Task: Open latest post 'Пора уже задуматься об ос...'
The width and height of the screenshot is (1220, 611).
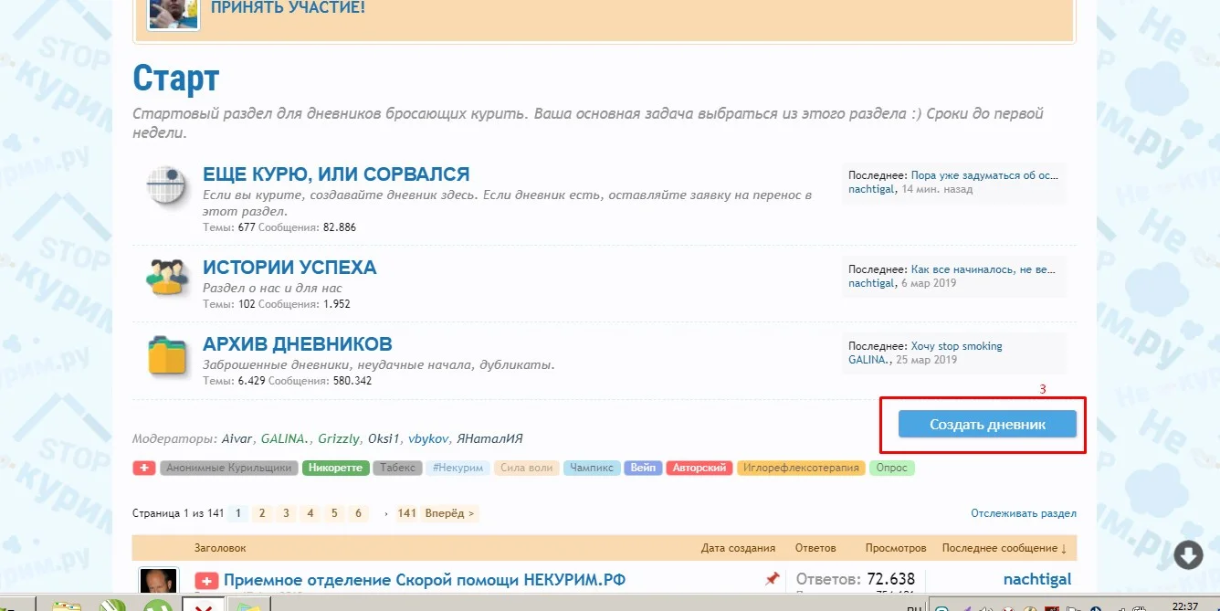Action: coord(984,175)
